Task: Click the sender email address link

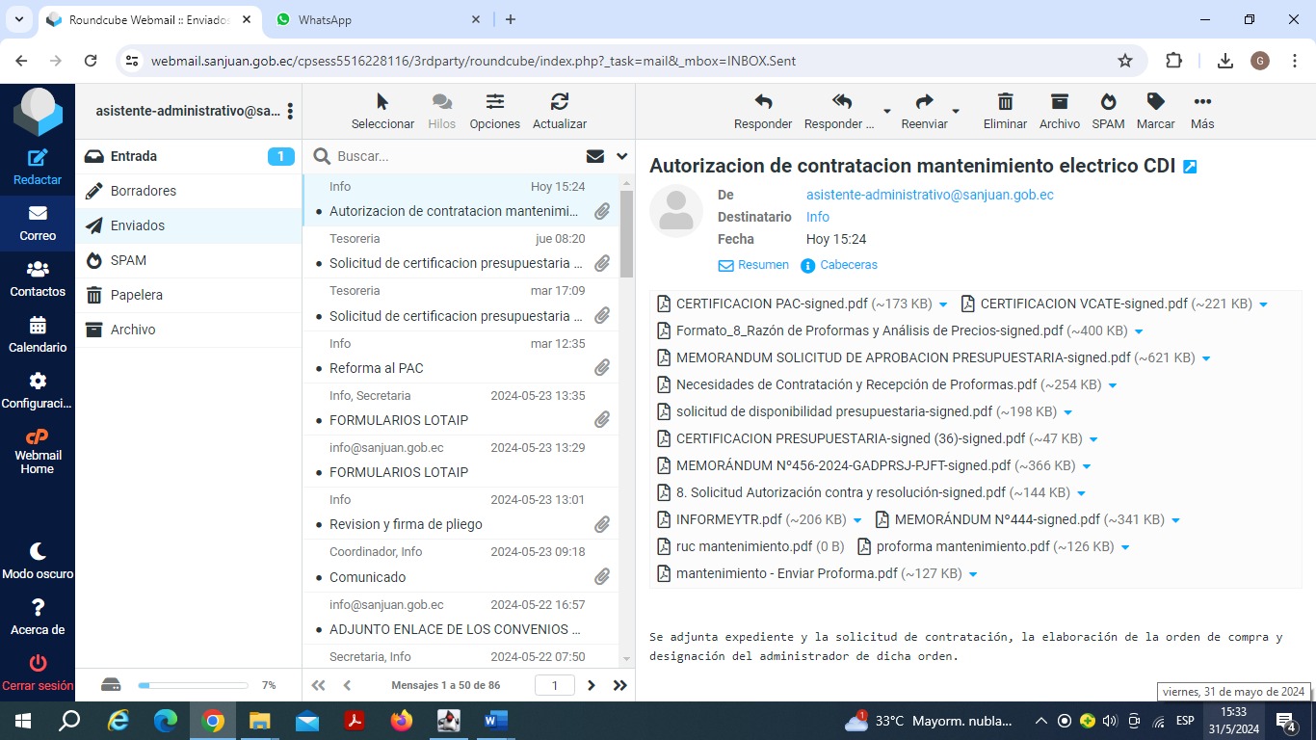Action: tap(930, 195)
